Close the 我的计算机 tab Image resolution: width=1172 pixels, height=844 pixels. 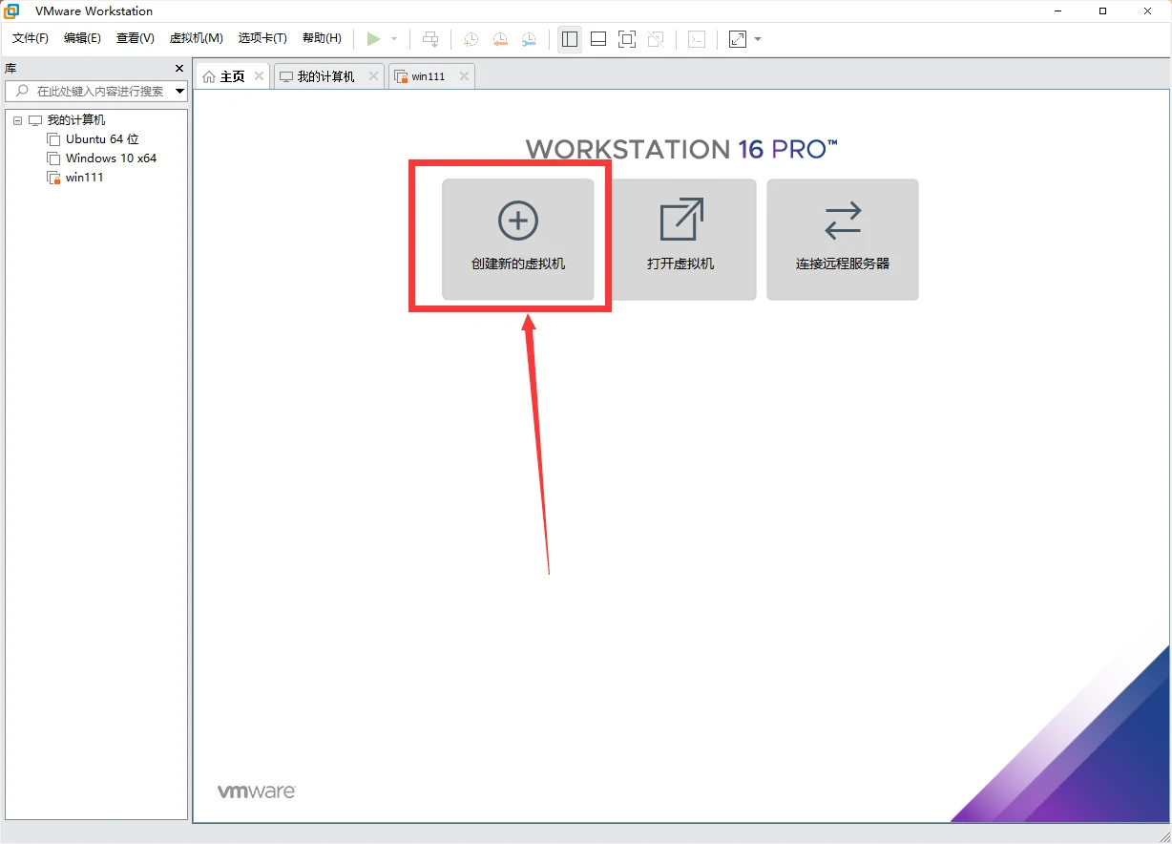coord(373,76)
